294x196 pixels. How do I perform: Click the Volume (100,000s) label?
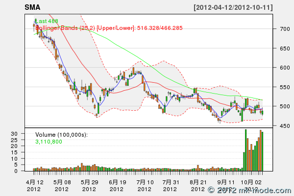[x=61, y=135]
